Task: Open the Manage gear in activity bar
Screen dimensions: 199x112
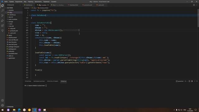Action: (x=2, y=105)
